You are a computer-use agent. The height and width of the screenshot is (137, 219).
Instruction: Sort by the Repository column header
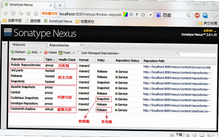[x=27, y=59]
